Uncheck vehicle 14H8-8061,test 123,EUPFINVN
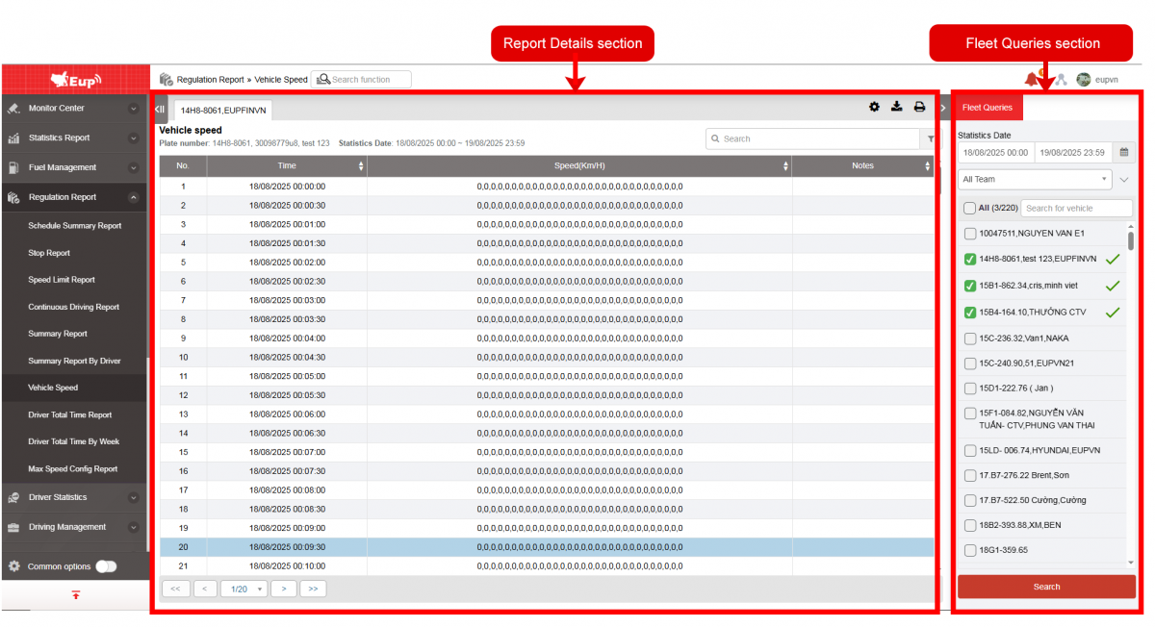This screenshot has height=627, width=1155. 969,260
